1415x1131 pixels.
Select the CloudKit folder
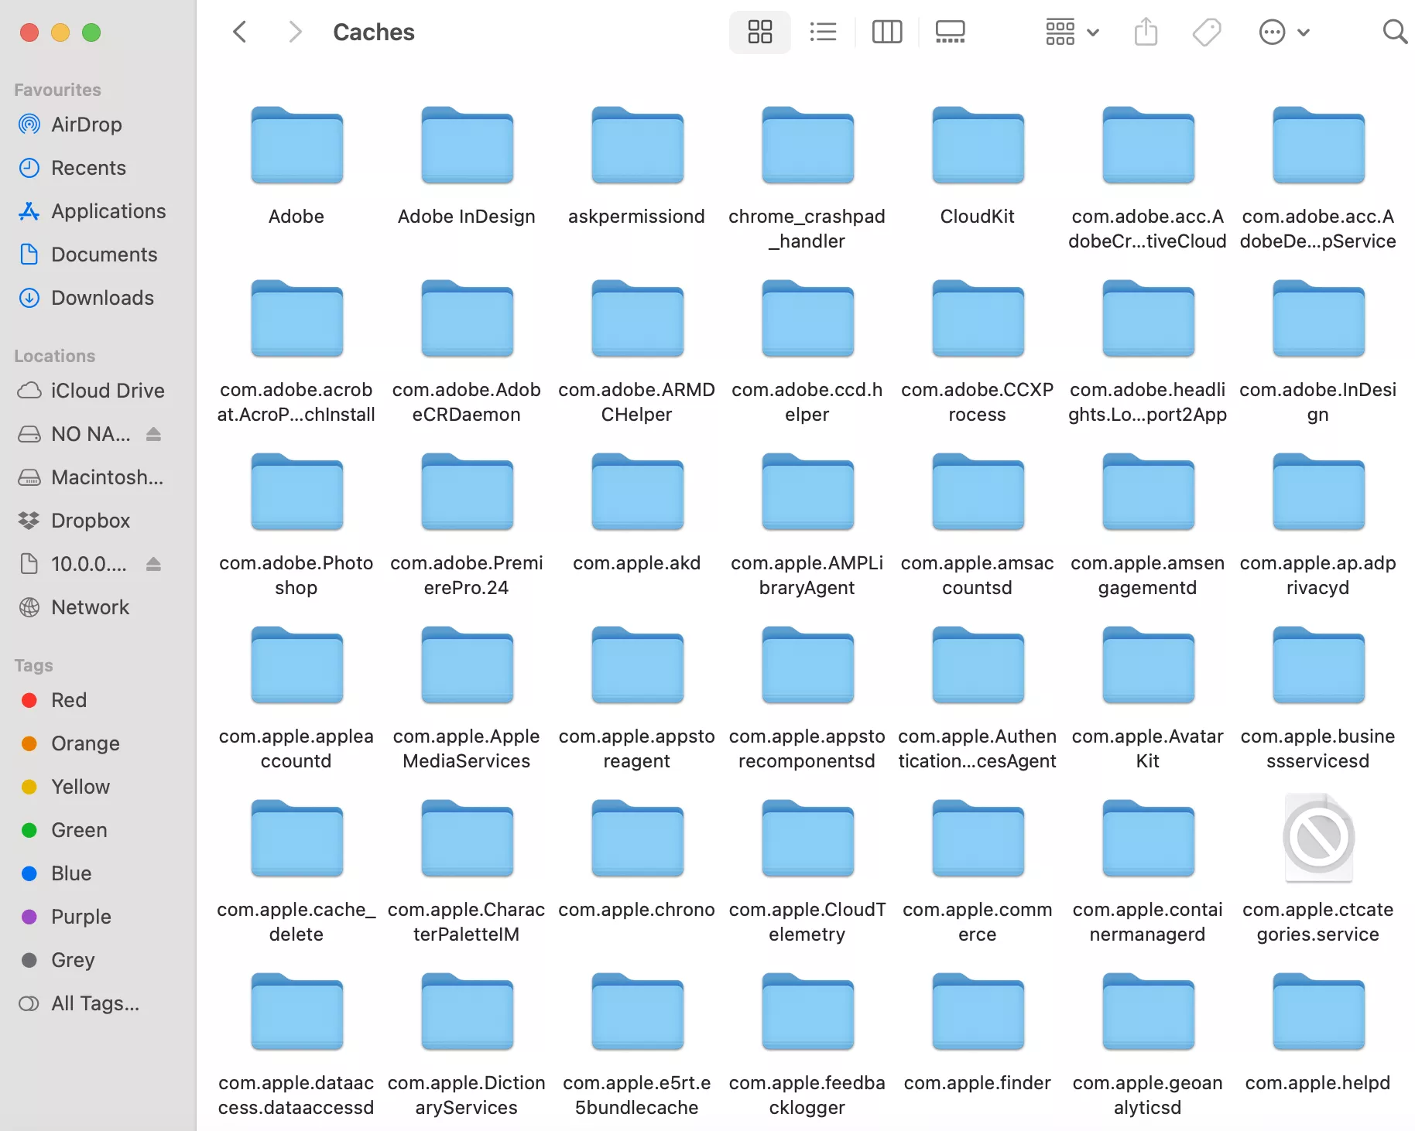click(x=978, y=145)
